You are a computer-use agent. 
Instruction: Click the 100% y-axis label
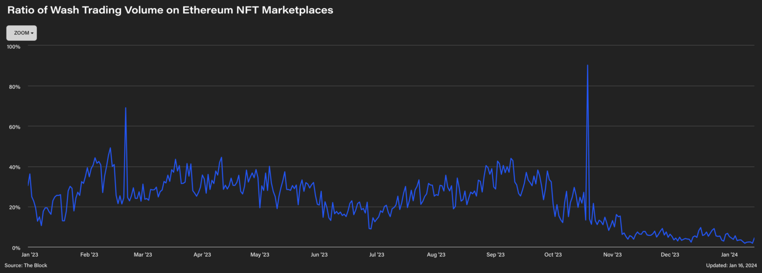pos(13,47)
